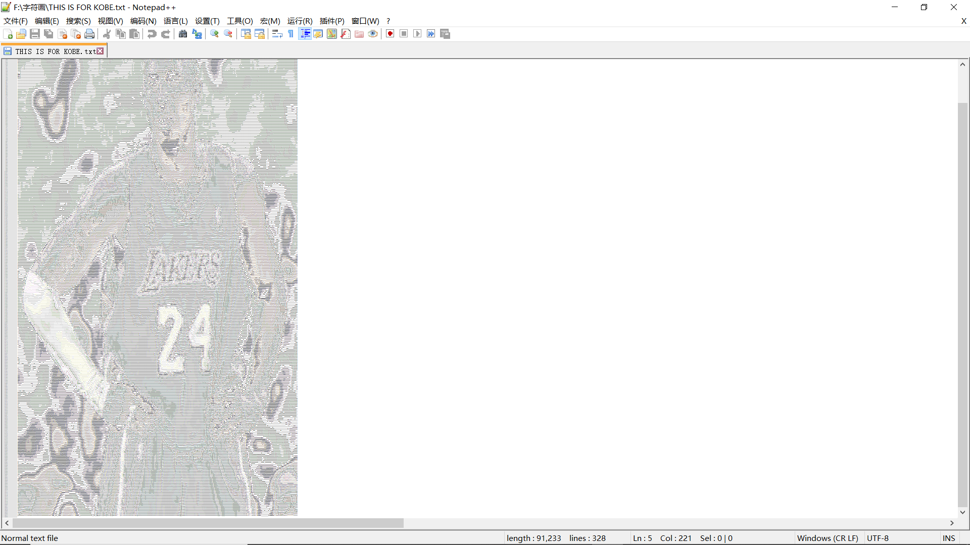Close the THIS IS FOR KOBE.txt tab
This screenshot has width=970, height=545.
click(x=101, y=51)
